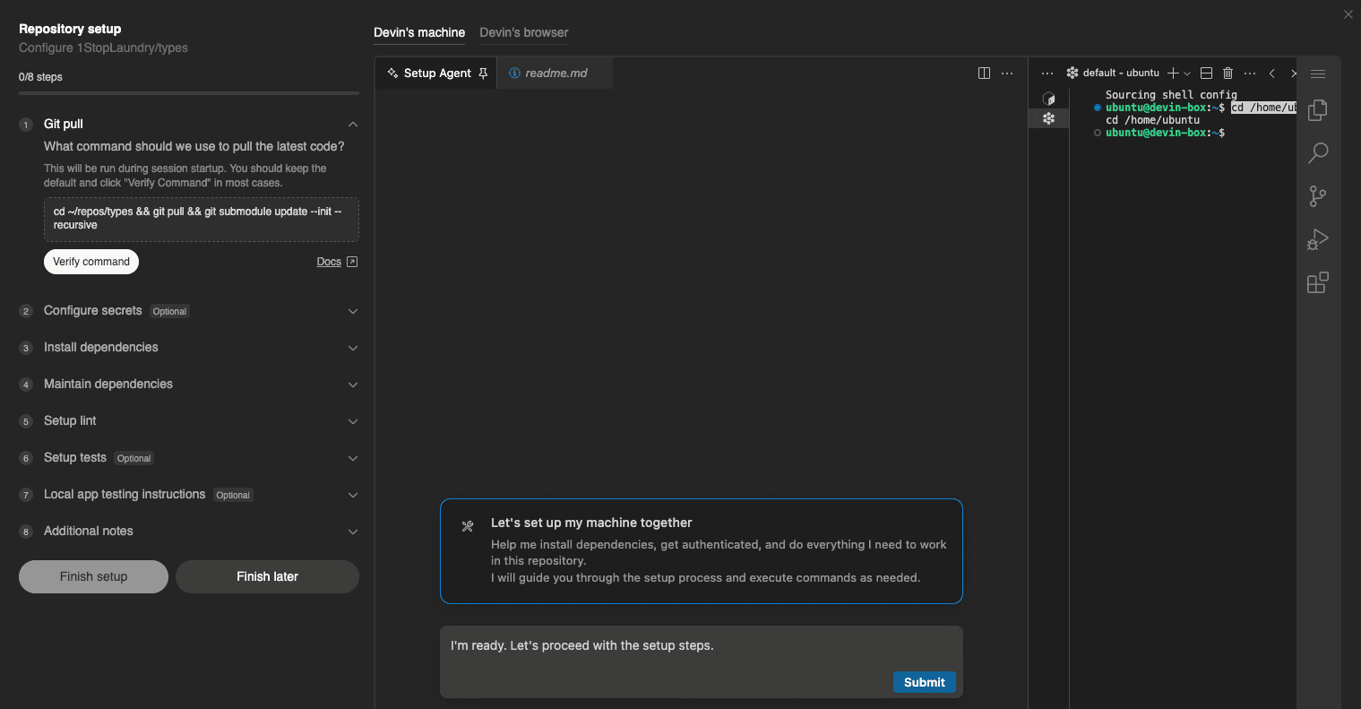Viewport: 1361px width, 709px height.
Task: Click the trash icon to kill terminal
Action: [x=1227, y=73]
